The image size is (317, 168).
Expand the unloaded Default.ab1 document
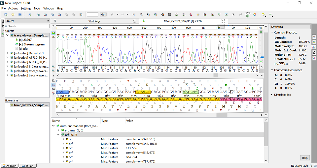click(x=8, y=53)
